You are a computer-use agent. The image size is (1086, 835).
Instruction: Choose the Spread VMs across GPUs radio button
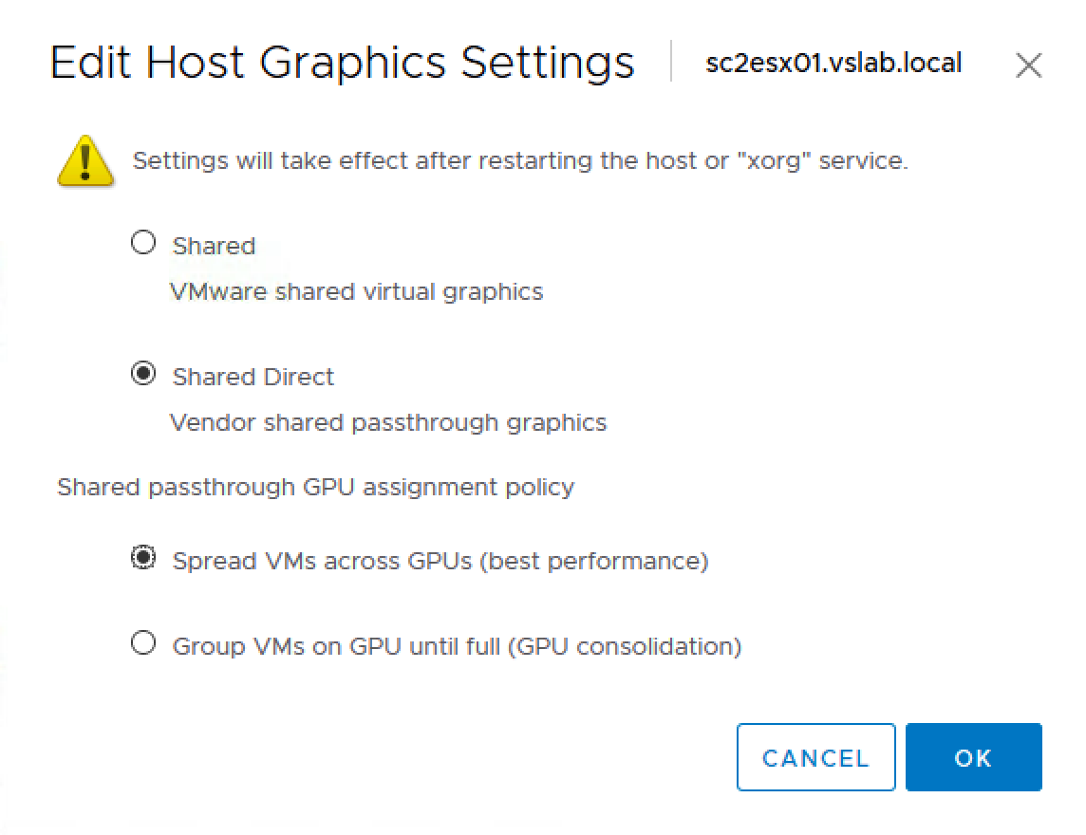(x=143, y=559)
